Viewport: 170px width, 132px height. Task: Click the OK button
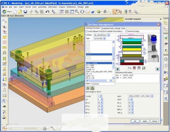tap(135, 121)
